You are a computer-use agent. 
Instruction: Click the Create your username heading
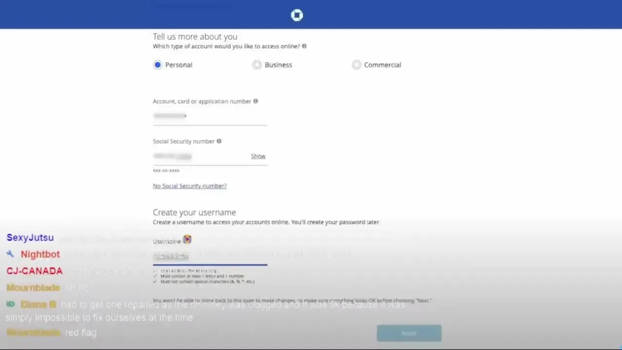(194, 212)
